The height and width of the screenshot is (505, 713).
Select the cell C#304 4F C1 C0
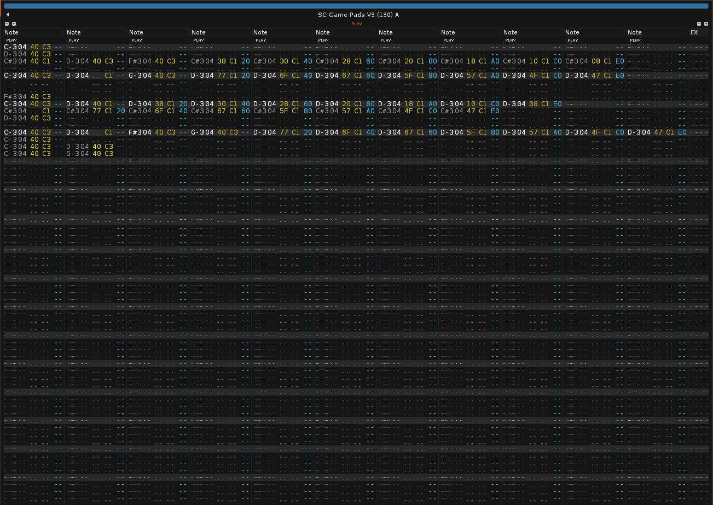point(408,111)
